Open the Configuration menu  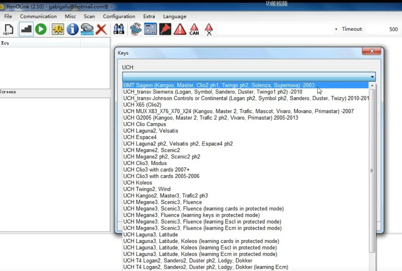pos(119,16)
